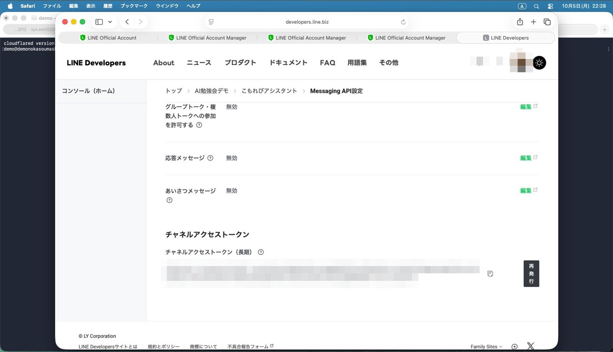Viewport: 613px width, 352px height.
Task: Copy the channel access token with copy icon
Action: click(490, 274)
